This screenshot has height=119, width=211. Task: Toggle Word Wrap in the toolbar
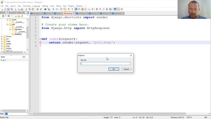69,9
